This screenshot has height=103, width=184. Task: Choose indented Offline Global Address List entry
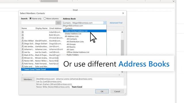coord(78,52)
